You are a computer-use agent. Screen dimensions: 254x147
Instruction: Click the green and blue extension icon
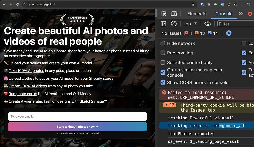(x=215, y=4)
